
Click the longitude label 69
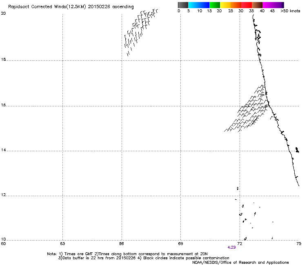tap(180, 244)
